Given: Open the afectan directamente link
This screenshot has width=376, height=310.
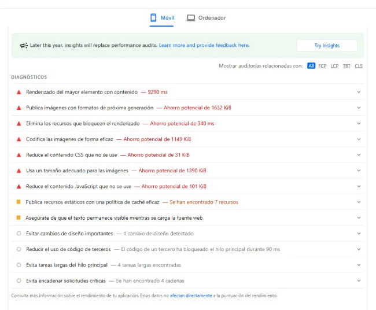Looking at the screenshot, I should click(x=191, y=296).
